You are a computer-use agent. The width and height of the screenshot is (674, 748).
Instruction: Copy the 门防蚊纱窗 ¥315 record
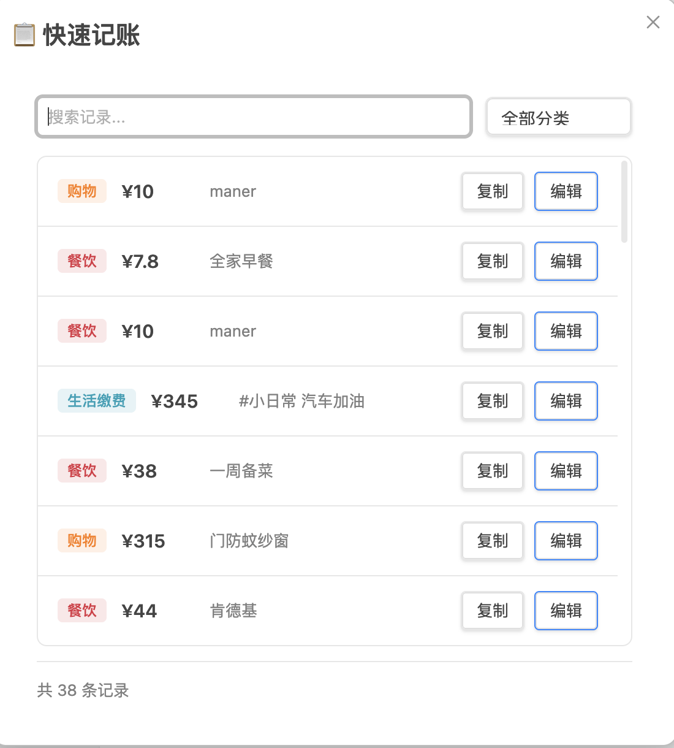pyautogui.click(x=493, y=541)
